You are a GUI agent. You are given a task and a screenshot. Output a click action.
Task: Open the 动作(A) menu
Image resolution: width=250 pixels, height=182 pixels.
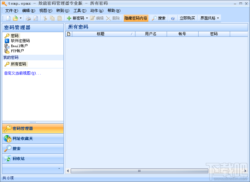(x=97, y=11)
